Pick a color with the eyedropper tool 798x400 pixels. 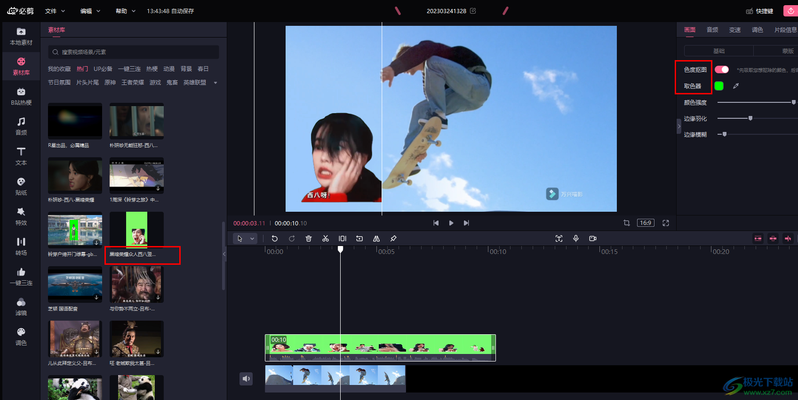point(736,86)
